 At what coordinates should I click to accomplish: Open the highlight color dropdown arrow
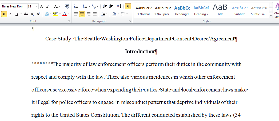pyautogui.click(x=60, y=14)
